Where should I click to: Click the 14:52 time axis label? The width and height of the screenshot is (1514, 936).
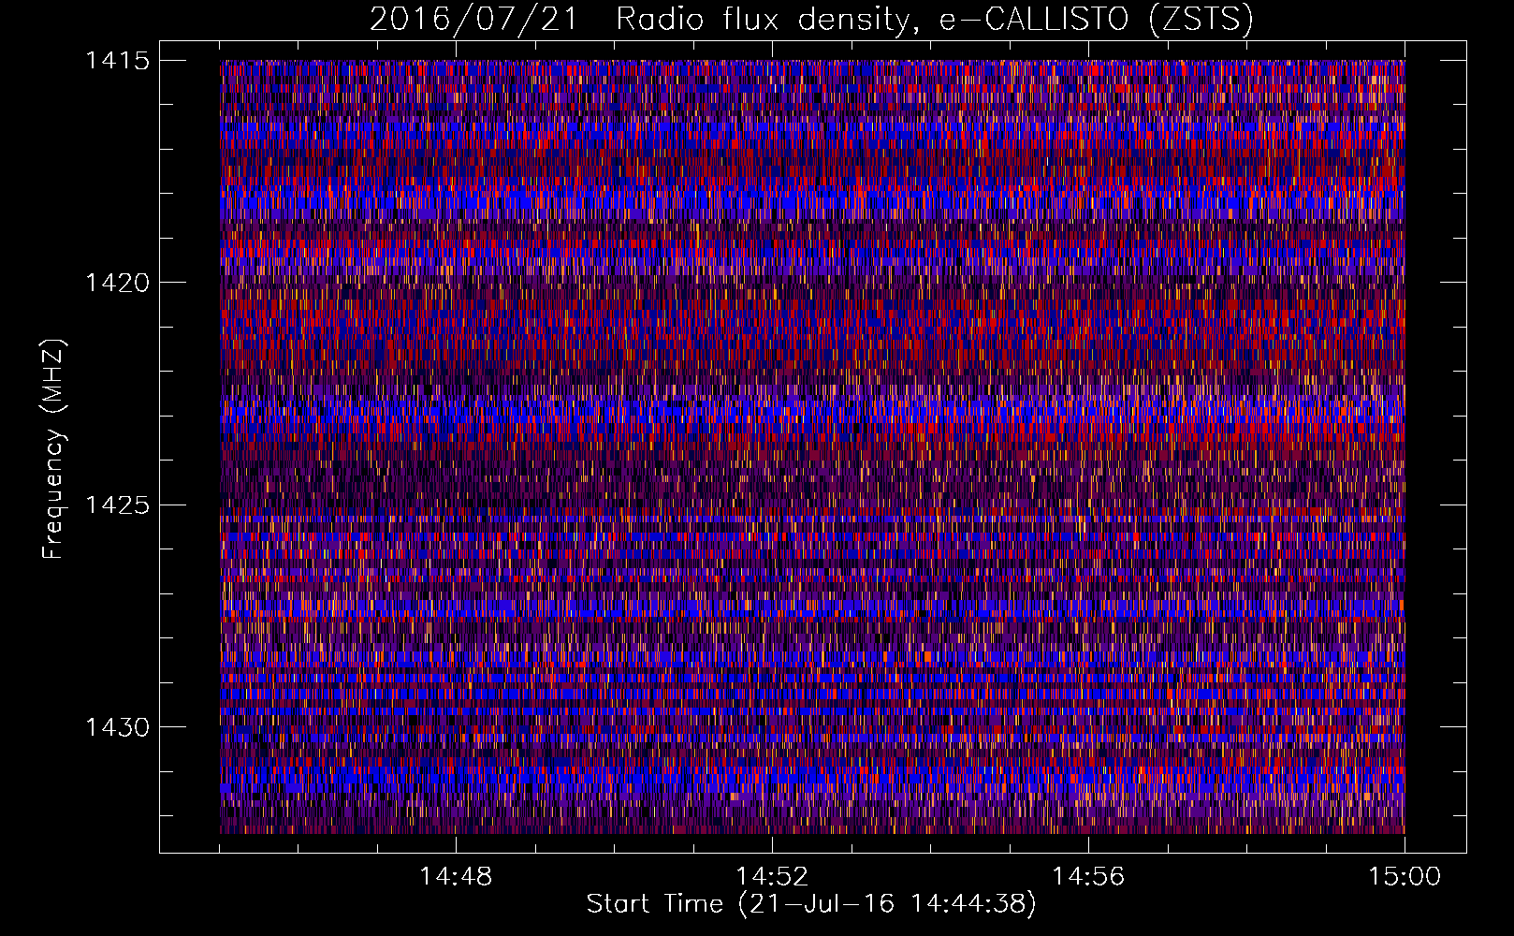point(772,877)
